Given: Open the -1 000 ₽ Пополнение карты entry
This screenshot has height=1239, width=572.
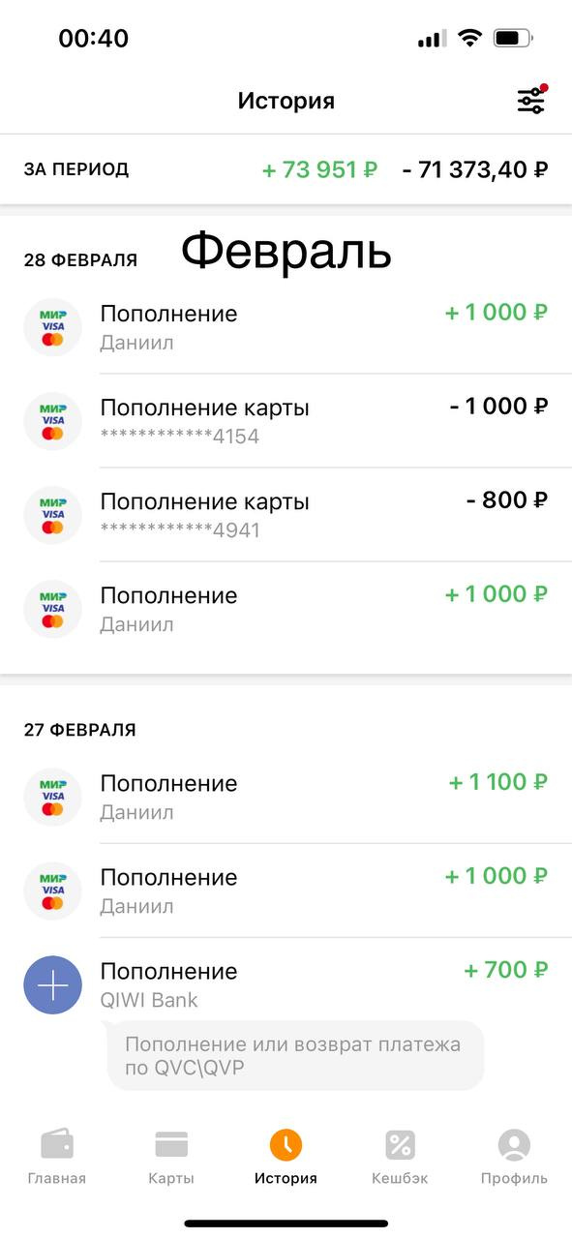Looking at the screenshot, I should [286, 421].
